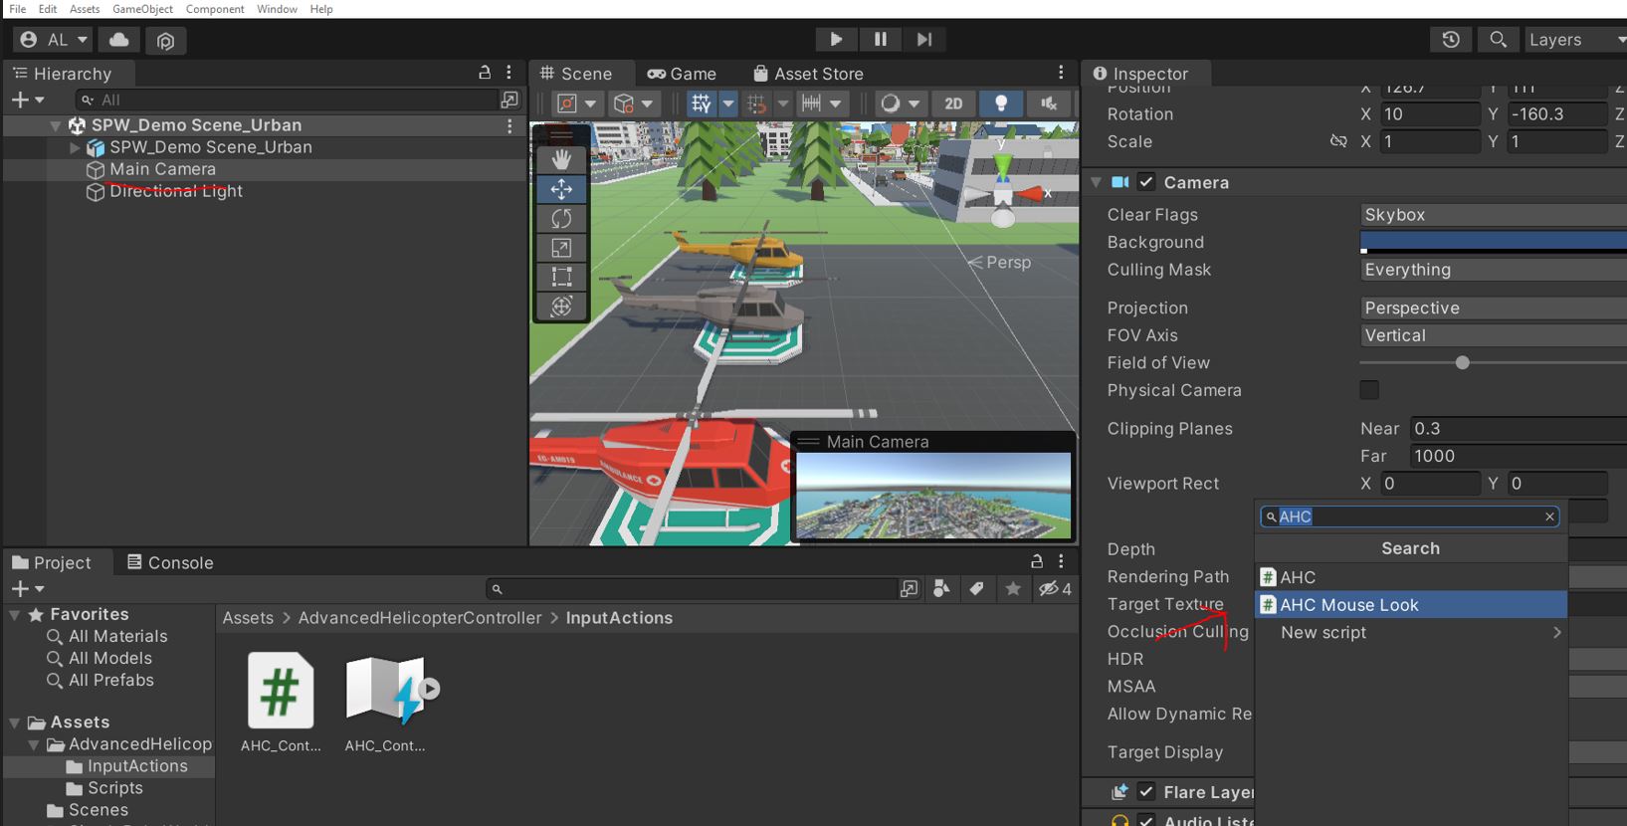Open undo history icon
This screenshot has height=826, width=1627.
(x=1451, y=40)
